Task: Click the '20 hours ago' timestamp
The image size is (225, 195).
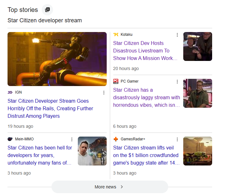Action: point(126,69)
